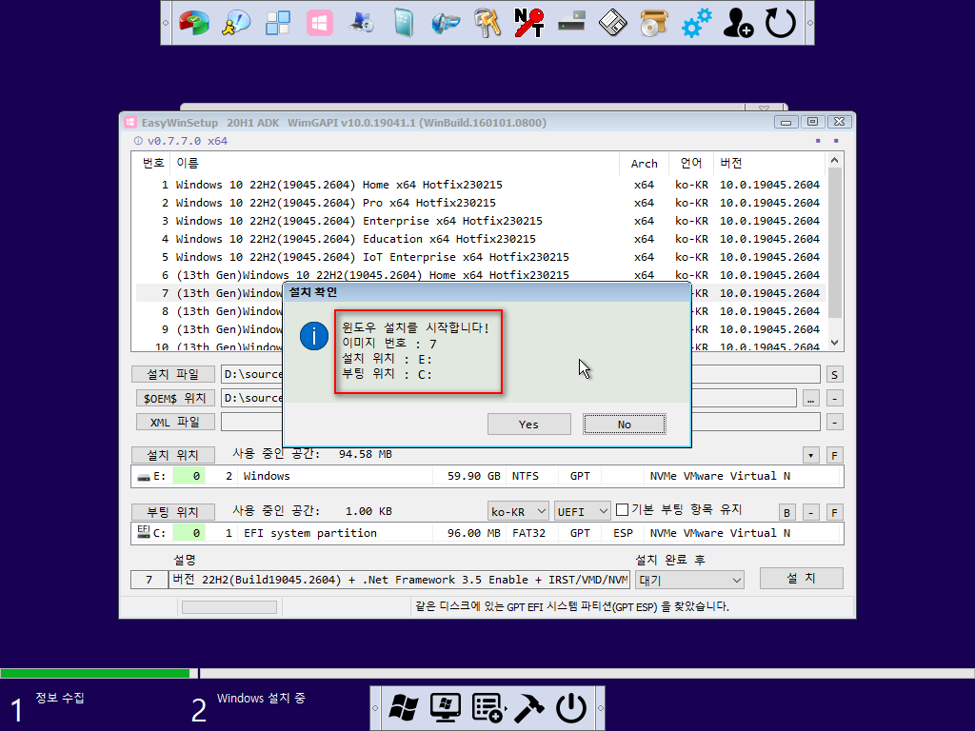The width and height of the screenshot is (975, 731).
Task: Open the computer-with-gear icon in top toolbar
Action: pyautogui.click(x=361, y=23)
